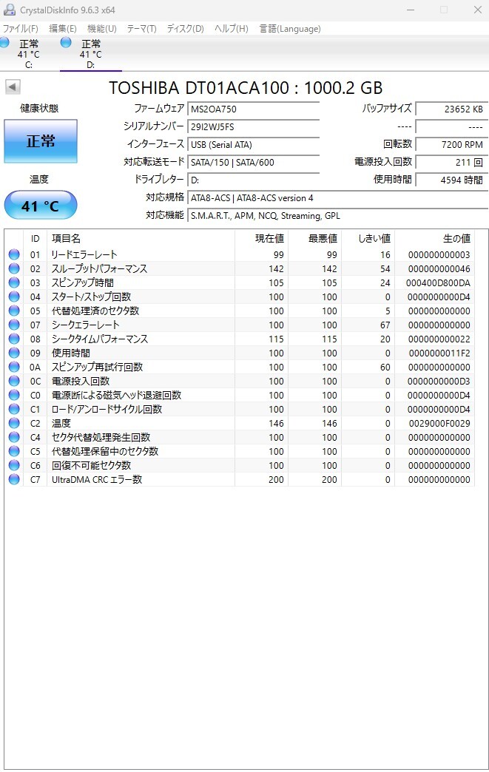Select the D: drive tab
This screenshot has width=489, height=772.
click(x=90, y=54)
